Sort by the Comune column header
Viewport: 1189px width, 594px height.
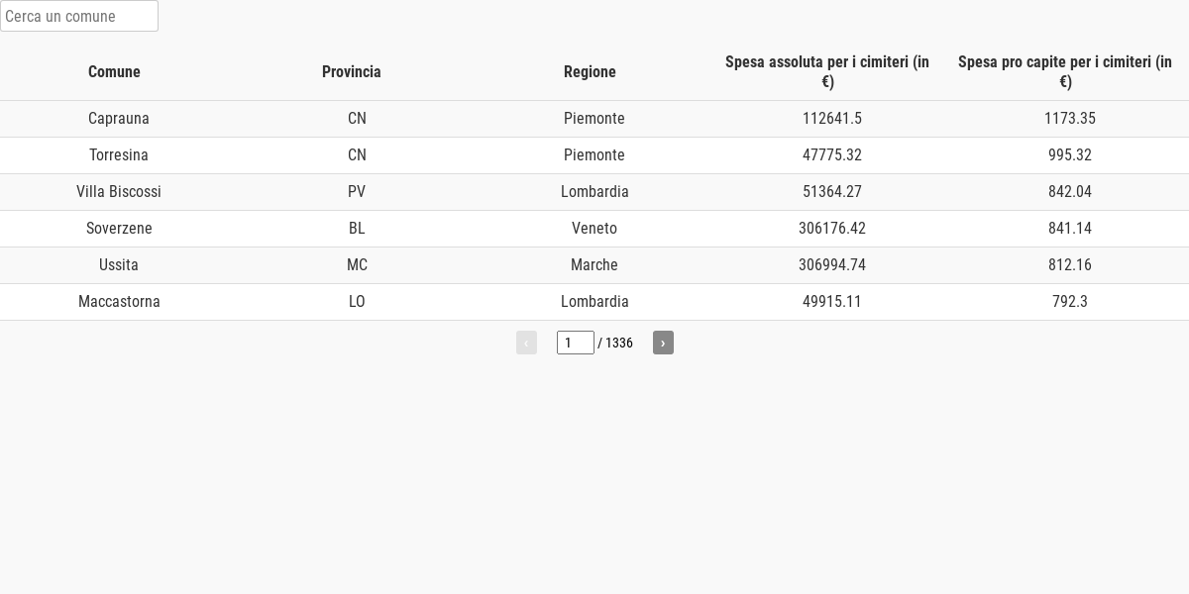point(114,71)
